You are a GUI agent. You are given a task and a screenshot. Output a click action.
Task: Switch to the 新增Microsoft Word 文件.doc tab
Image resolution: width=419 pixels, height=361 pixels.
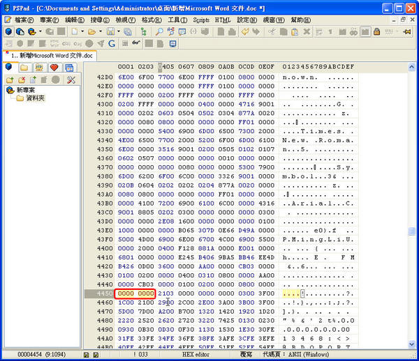(52, 55)
